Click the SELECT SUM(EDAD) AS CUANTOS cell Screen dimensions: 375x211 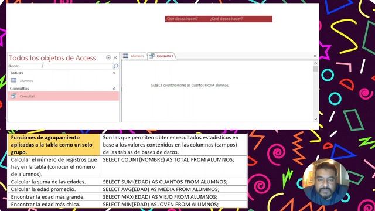coord(173,182)
